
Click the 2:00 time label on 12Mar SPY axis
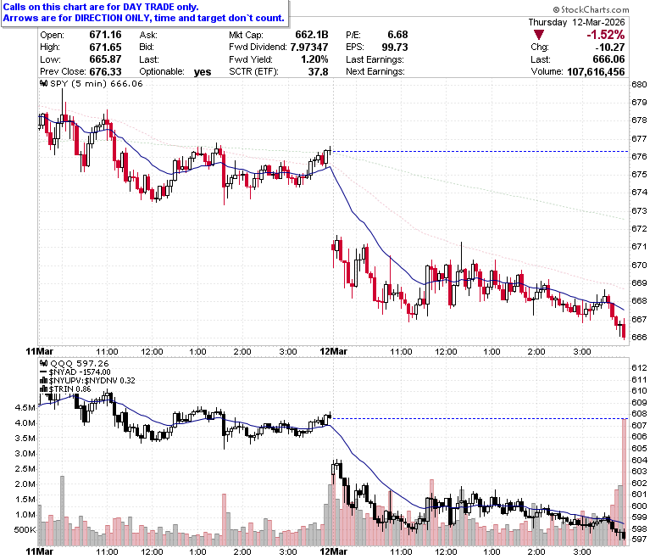click(536, 351)
